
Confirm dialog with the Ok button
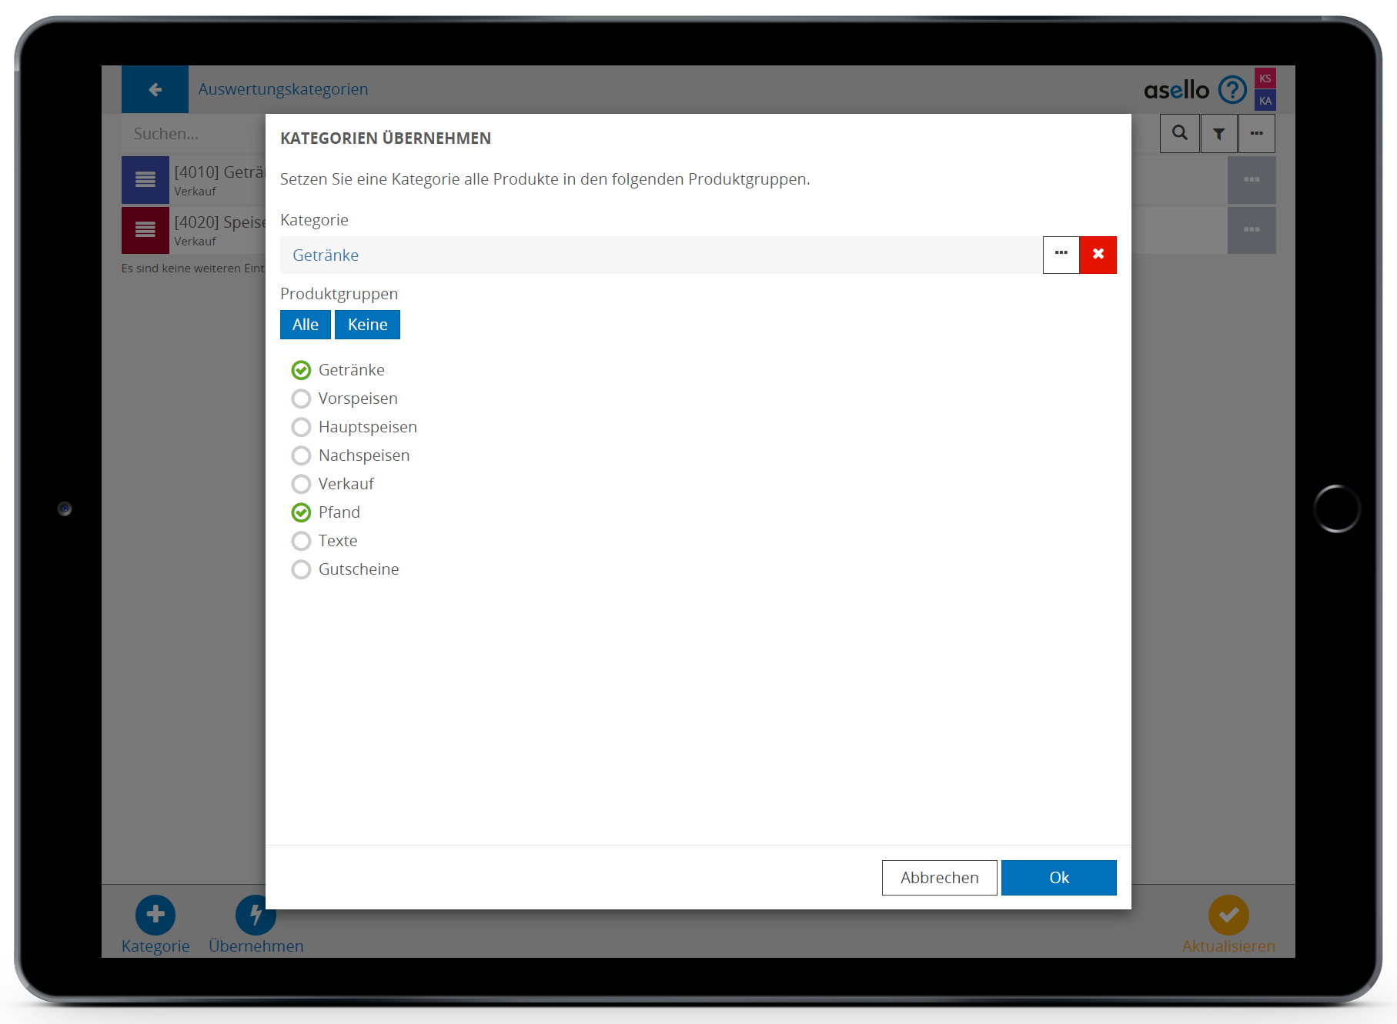tap(1058, 878)
